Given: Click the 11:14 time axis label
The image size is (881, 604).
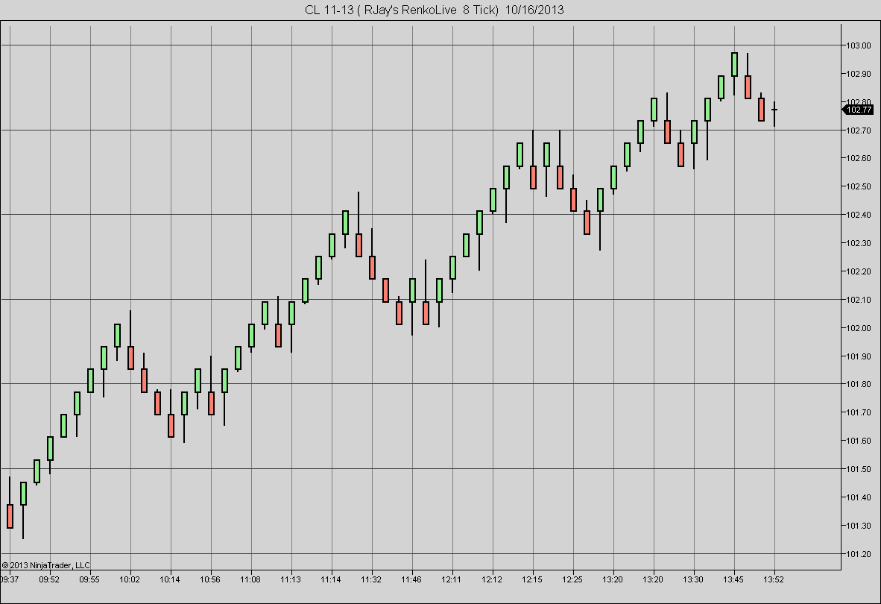Looking at the screenshot, I should pos(331,579).
